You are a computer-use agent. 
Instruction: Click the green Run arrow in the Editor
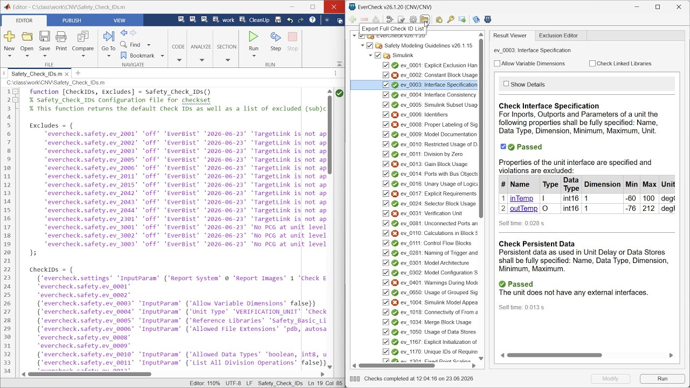pyautogui.click(x=253, y=37)
